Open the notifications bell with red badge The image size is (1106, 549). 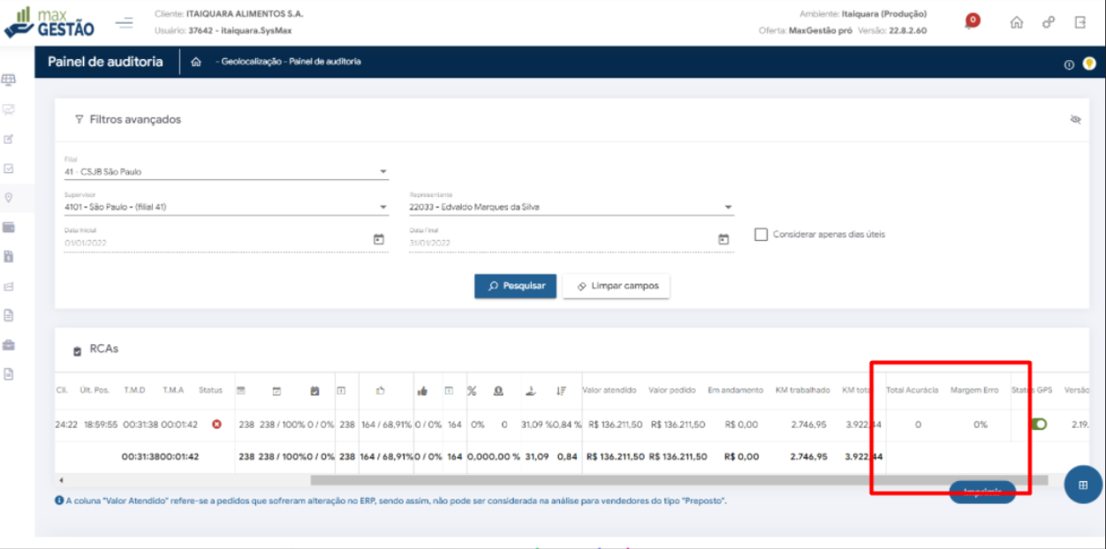click(972, 21)
